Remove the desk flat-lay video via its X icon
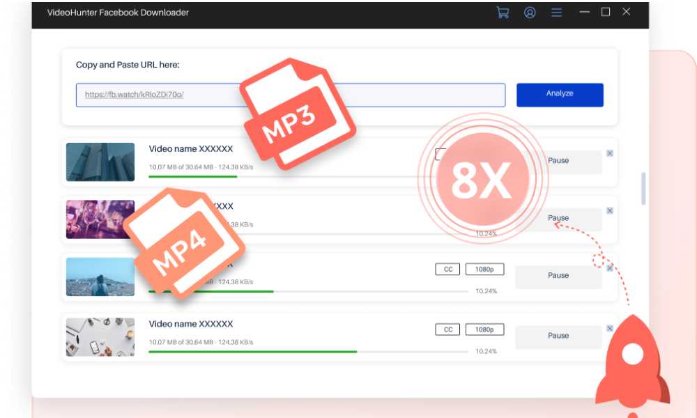The width and height of the screenshot is (697, 418). pos(610,328)
